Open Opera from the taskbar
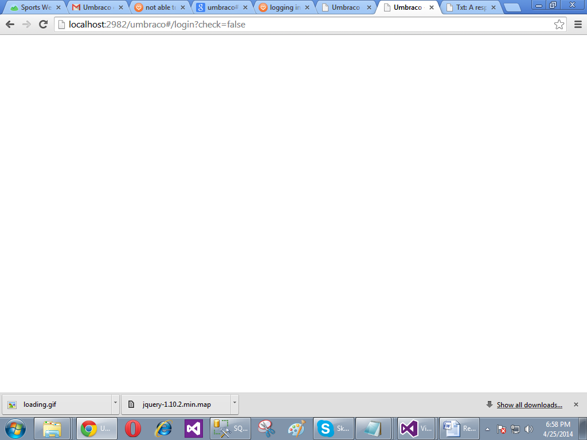 click(x=133, y=428)
